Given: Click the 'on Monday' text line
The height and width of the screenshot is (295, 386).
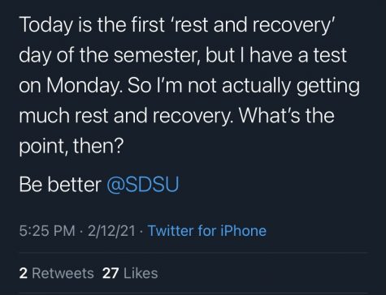Looking at the screenshot, I should click(189, 86).
